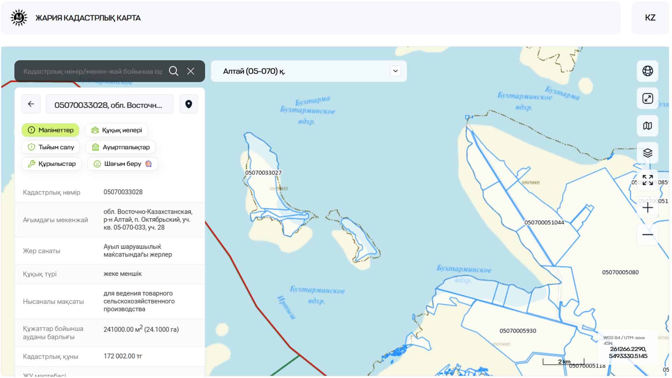Viewport: 672px width, 378px height.
Task: Open the map layers stack icon
Action: point(647,153)
